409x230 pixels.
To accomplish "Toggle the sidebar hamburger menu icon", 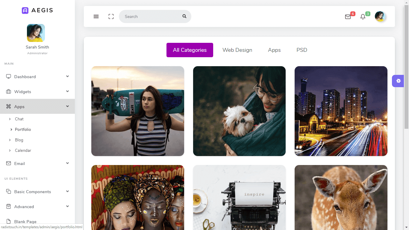I will click(96, 16).
